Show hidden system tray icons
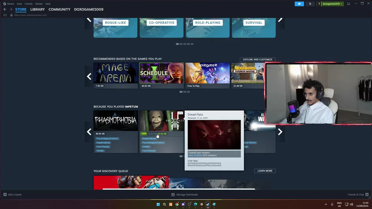This screenshot has width=372, height=209. (x=326, y=204)
